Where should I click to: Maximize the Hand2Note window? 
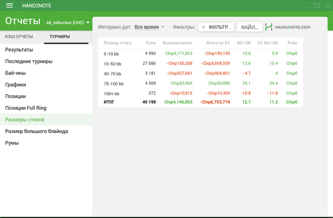click(x=317, y=6)
